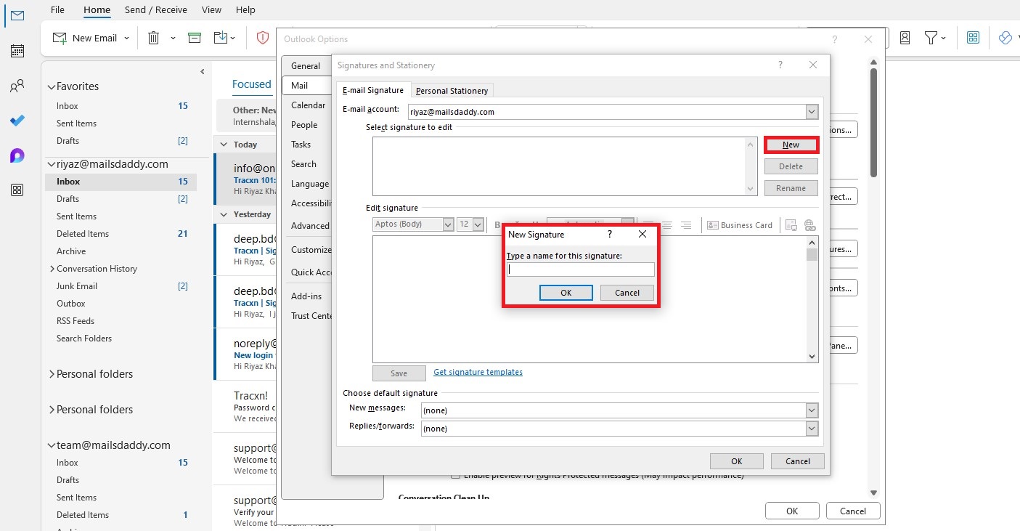Collapse the team@mailsdaddy.com account tree
Screen dimensions: 1020x531
coord(51,445)
